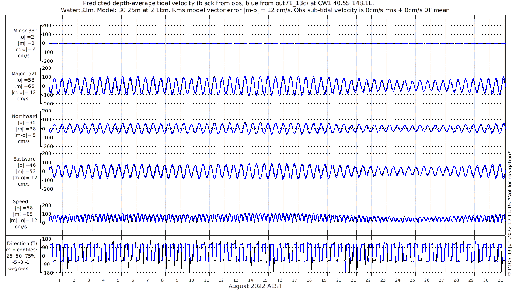
Task: Click day '25' on the date axis
Action: pyautogui.click(x=412, y=280)
